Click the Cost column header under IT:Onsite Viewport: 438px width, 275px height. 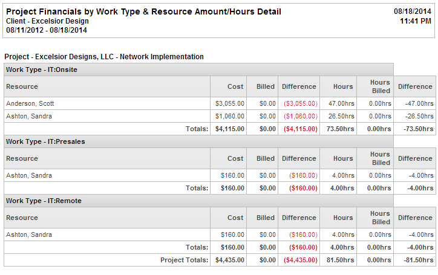pyautogui.click(x=235, y=86)
